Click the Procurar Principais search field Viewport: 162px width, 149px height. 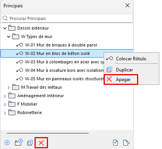tap(67, 18)
